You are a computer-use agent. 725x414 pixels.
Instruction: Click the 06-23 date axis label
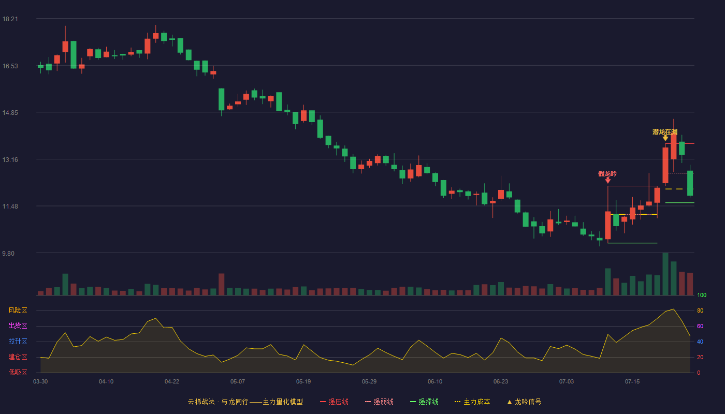(x=501, y=381)
